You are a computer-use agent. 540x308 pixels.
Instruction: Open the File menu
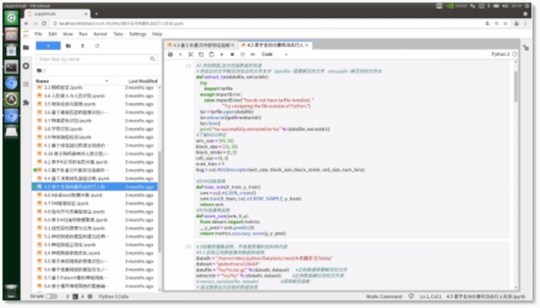(38, 34)
